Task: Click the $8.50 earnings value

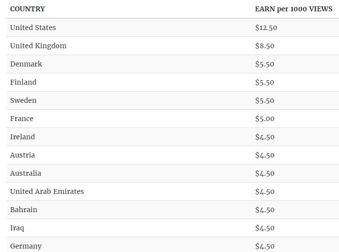Action: point(265,46)
